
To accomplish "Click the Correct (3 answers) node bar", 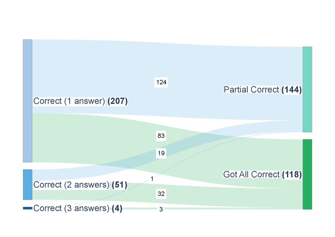I will click(28, 208).
